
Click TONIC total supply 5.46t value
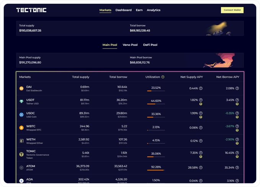click(86, 153)
